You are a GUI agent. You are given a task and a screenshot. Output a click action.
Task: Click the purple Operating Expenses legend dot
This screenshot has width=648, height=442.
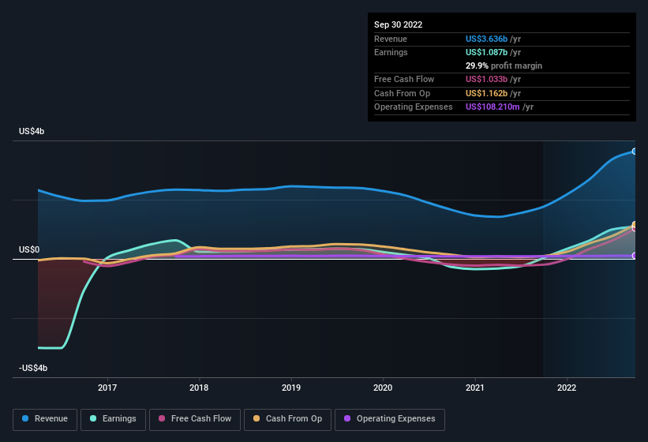[x=347, y=418]
